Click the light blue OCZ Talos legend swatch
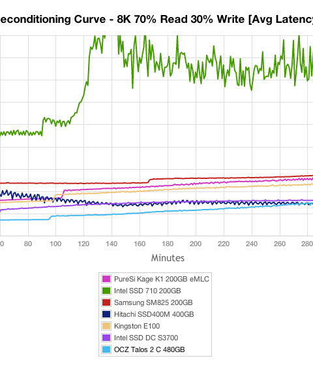 tap(106, 349)
